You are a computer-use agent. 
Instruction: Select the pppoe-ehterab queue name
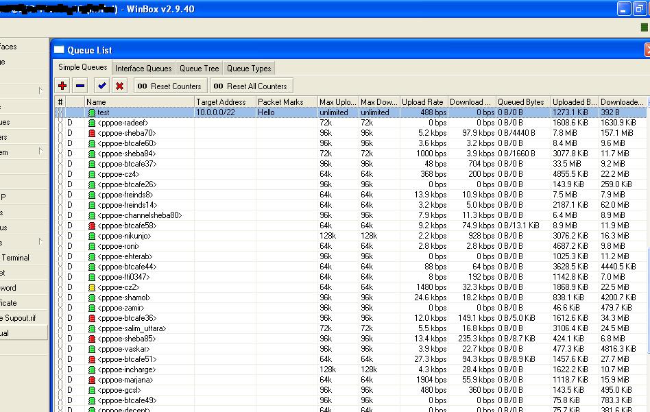click(x=125, y=256)
